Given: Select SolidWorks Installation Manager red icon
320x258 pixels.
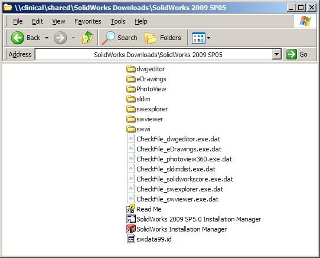Looking at the screenshot, I should pos(131,229).
